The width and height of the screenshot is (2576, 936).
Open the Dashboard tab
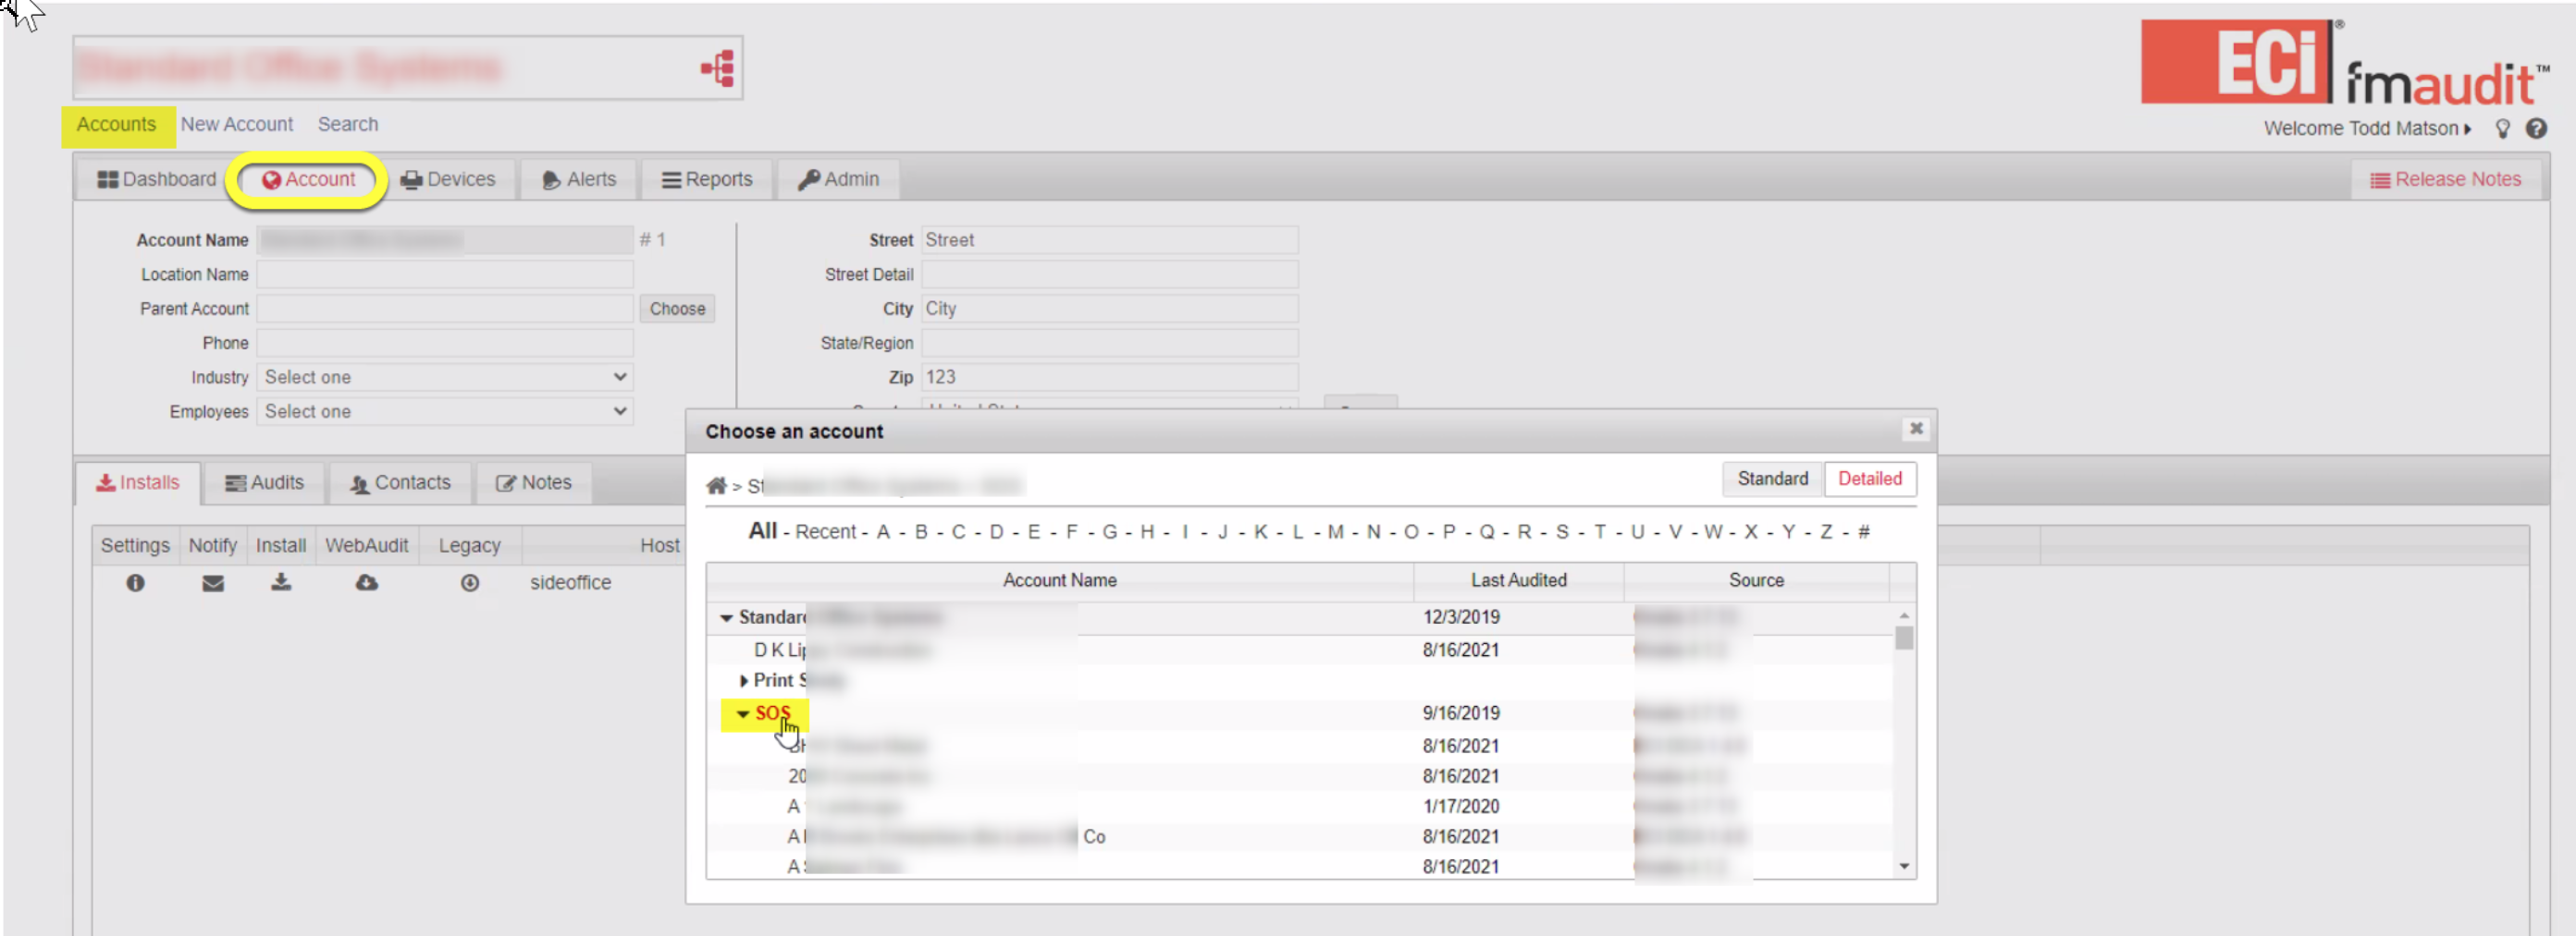click(x=157, y=179)
